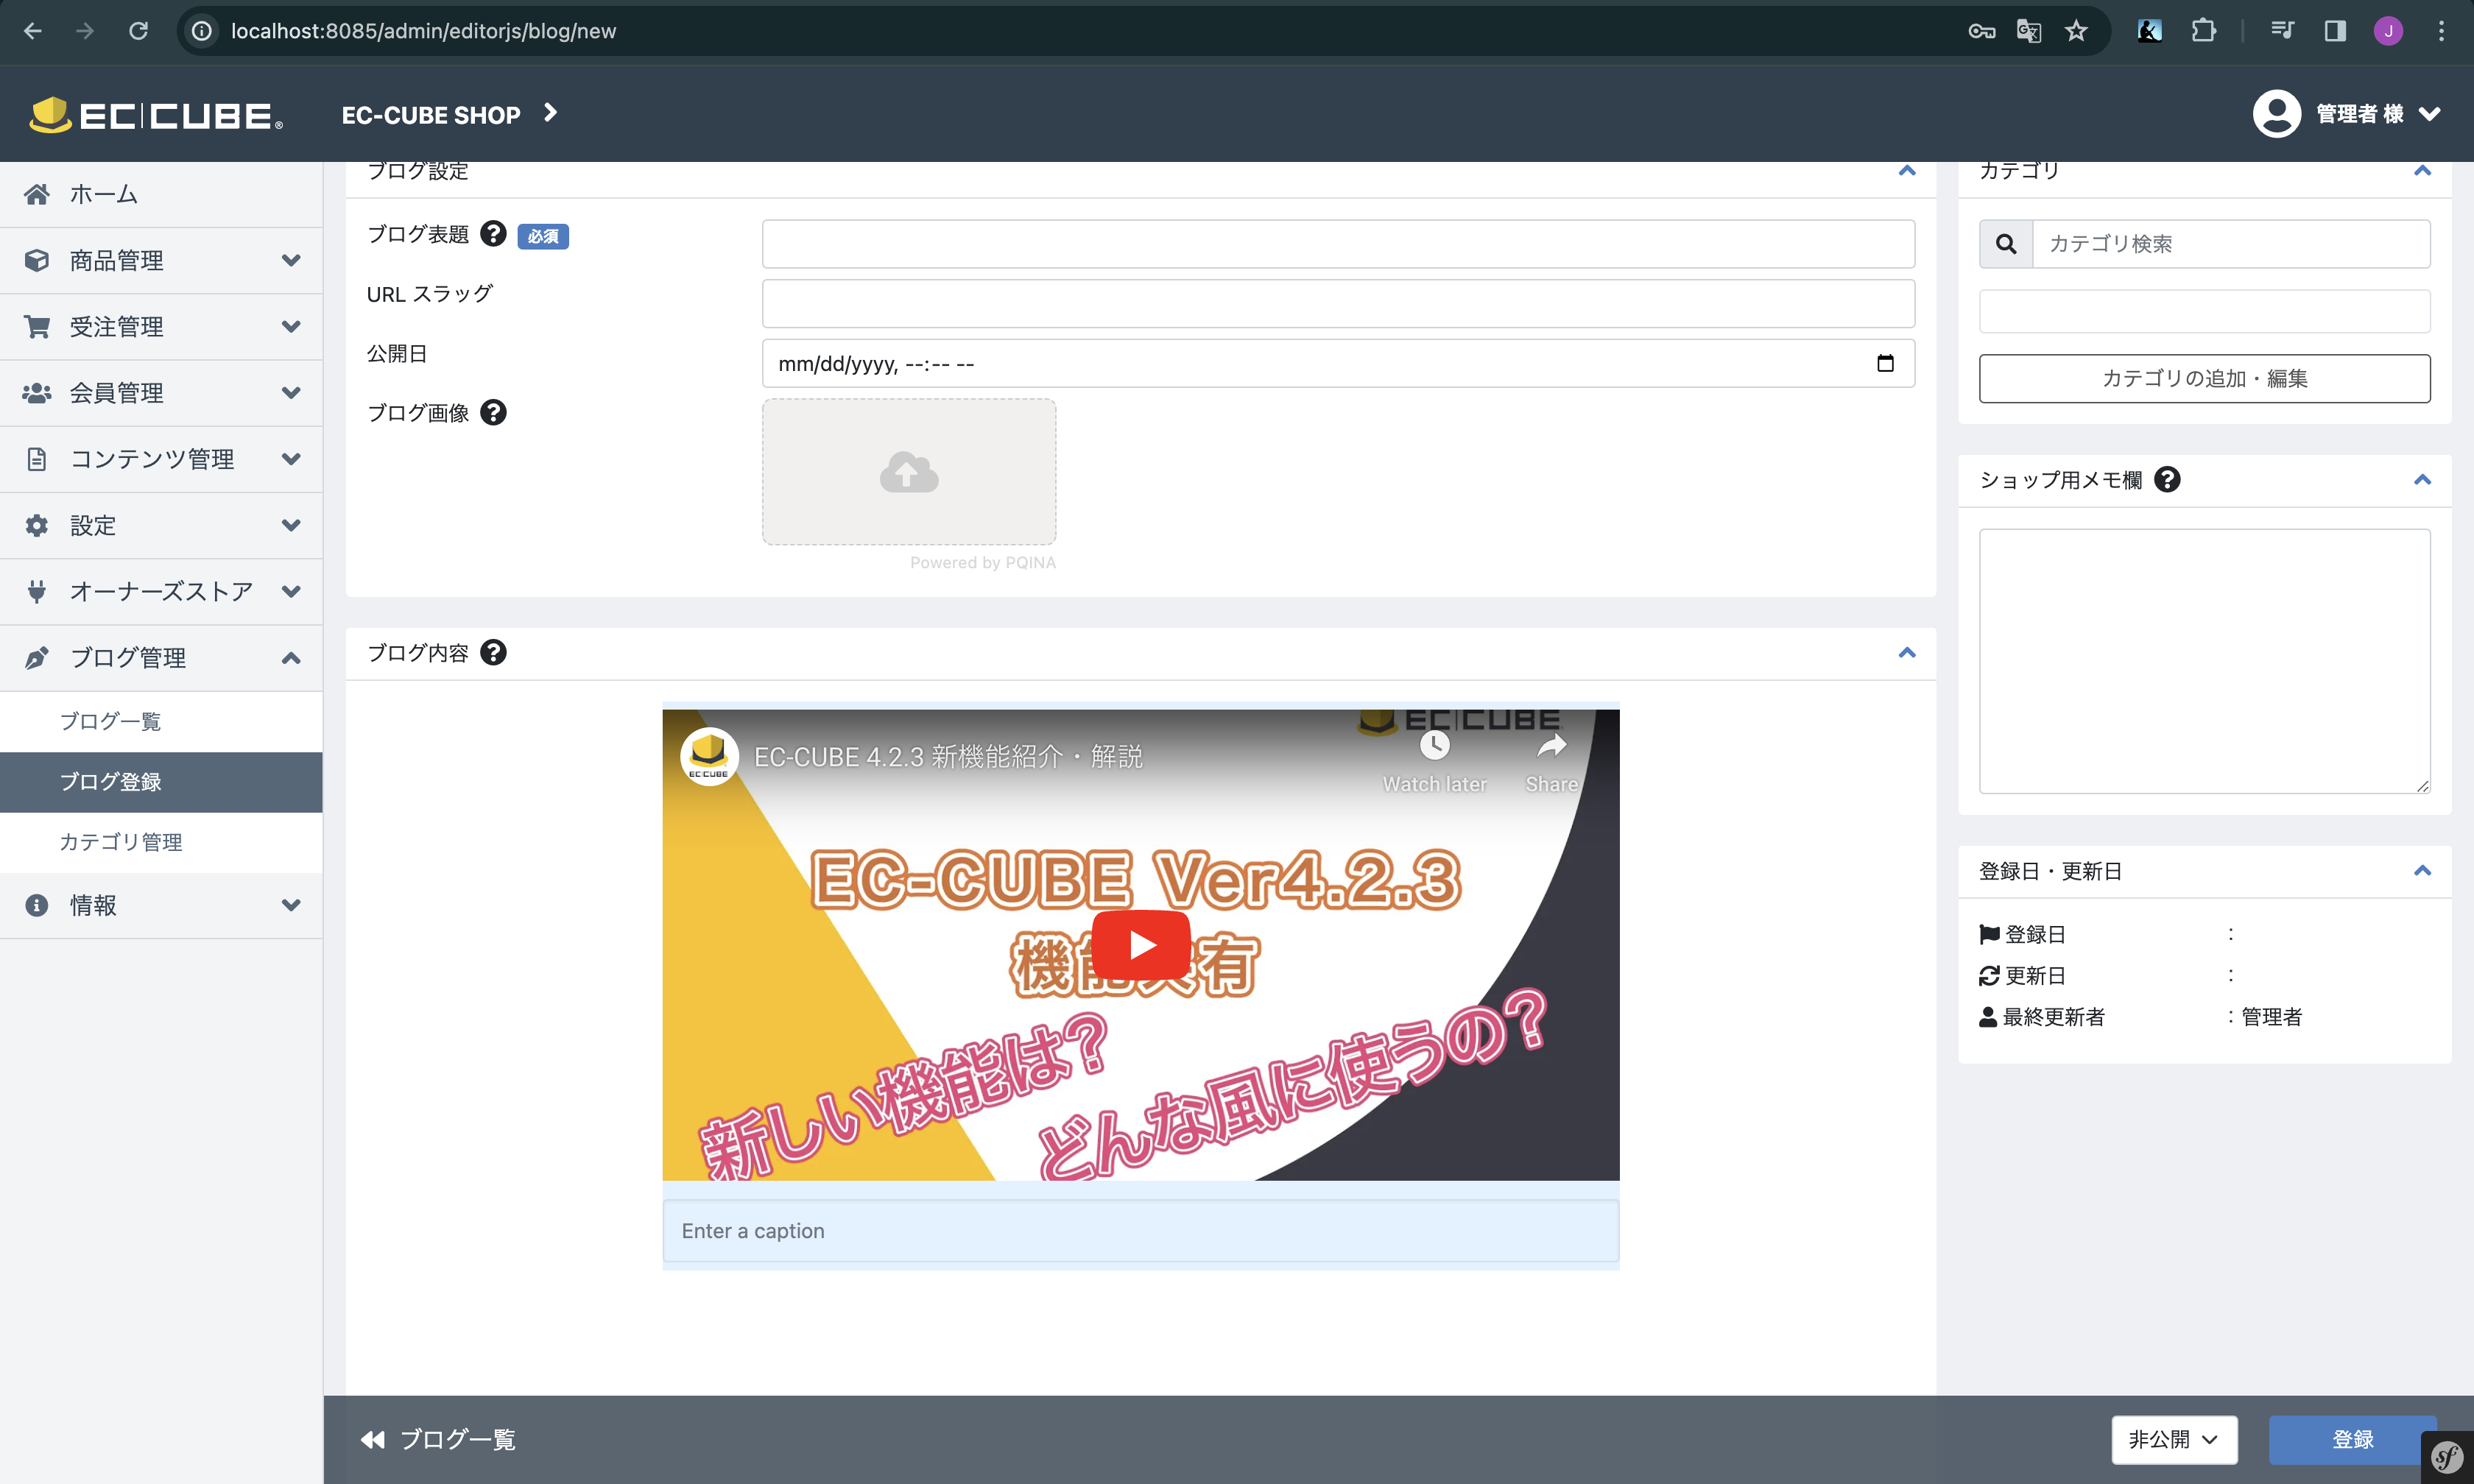The width and height of the screenshot is (2474, 1484).
Task: Click help icon next to ショップ用メモ欄
Action: [x=2167, y=479]
